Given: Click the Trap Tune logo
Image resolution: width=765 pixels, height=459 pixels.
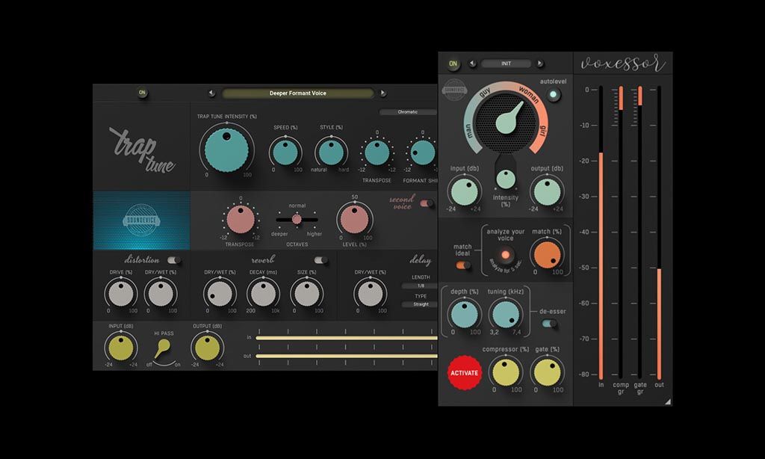Looking at the screenshot, I should pyautogui.click(x=143, y=149).
